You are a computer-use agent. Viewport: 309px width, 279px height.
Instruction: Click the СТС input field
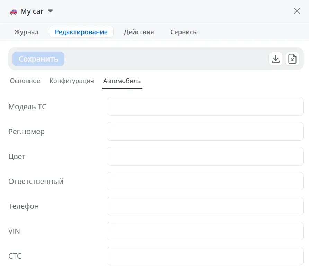pos(205,256)
